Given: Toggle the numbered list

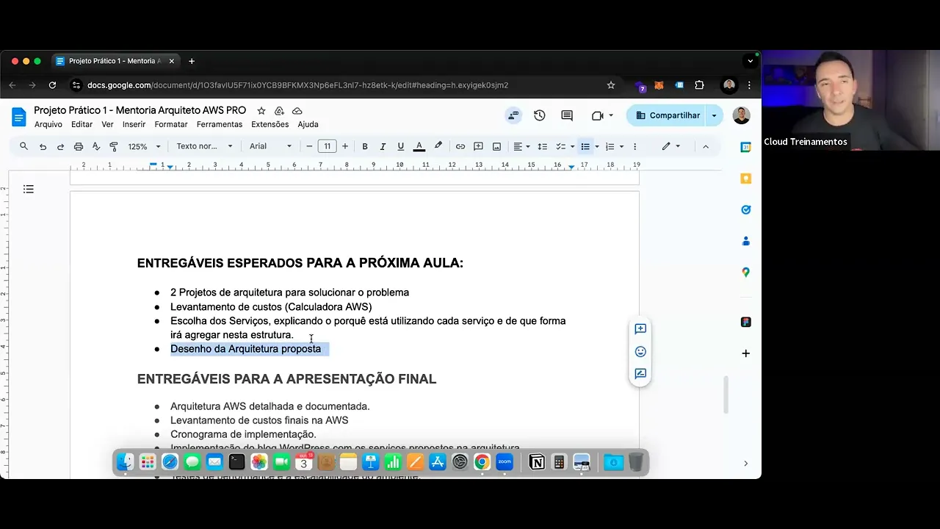Looking at the screenshot, I should point(610,146).
